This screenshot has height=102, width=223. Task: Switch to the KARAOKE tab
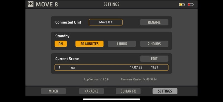(x=91, y=91)
